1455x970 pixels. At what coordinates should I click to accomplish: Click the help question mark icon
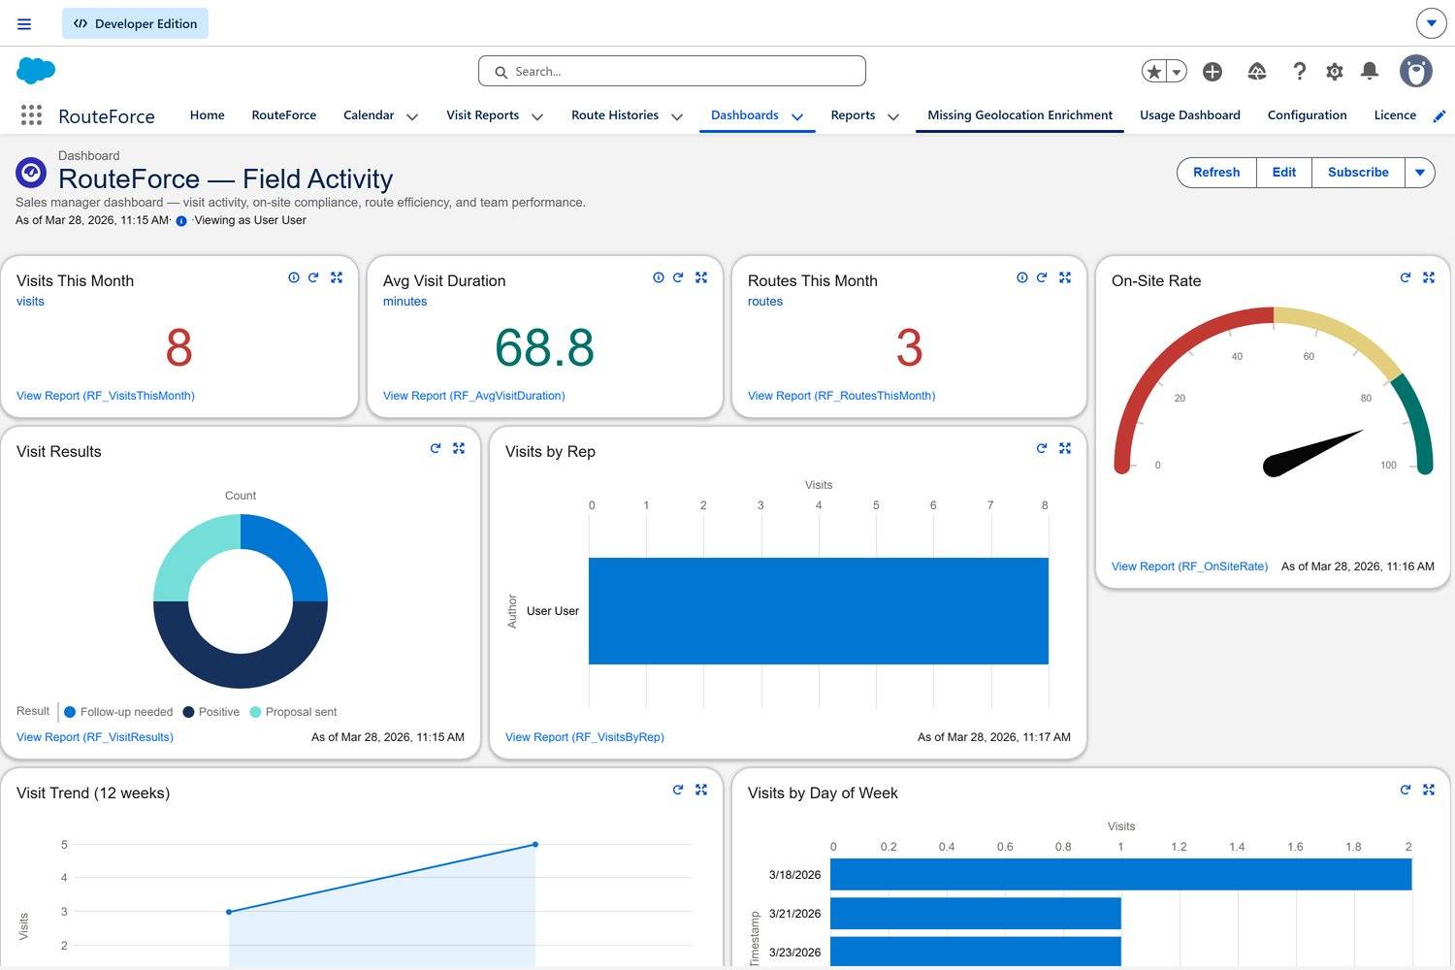click(x=1300, y=71)
